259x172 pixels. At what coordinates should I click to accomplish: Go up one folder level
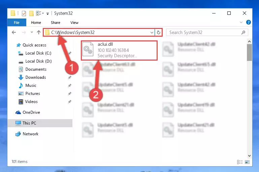pyautogui.click(x=39, y=32)
